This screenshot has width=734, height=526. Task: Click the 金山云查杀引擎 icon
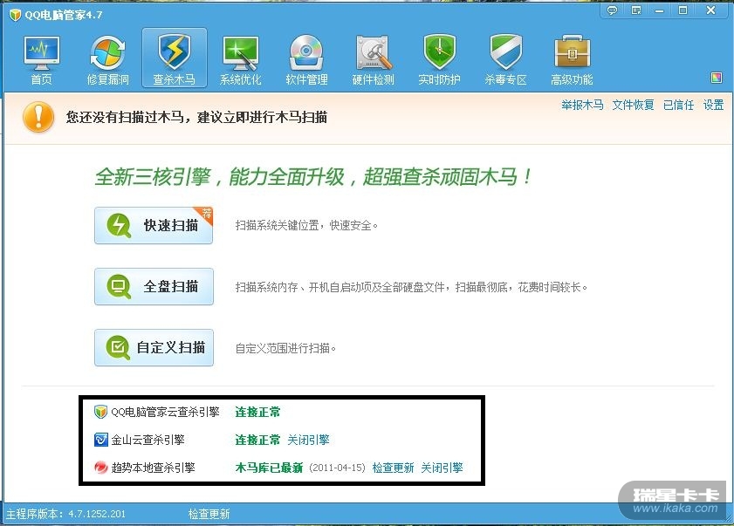[100, 440]
